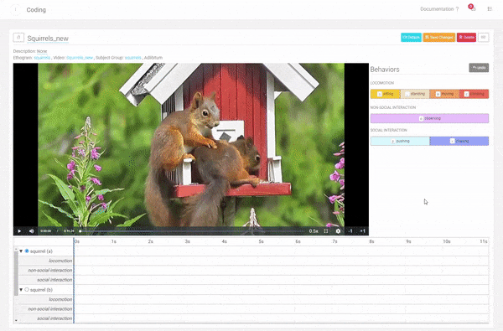Enter fullscreen video mode
Viewport: 503px width, 331px height.
[x=326, y=231]
